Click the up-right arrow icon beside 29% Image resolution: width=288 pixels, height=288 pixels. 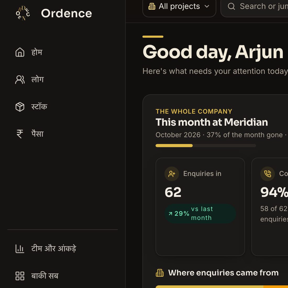tap(170, 213)
